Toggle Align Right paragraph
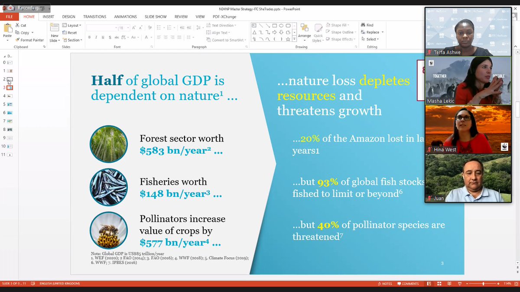520x292 pixels. [172, 37]
